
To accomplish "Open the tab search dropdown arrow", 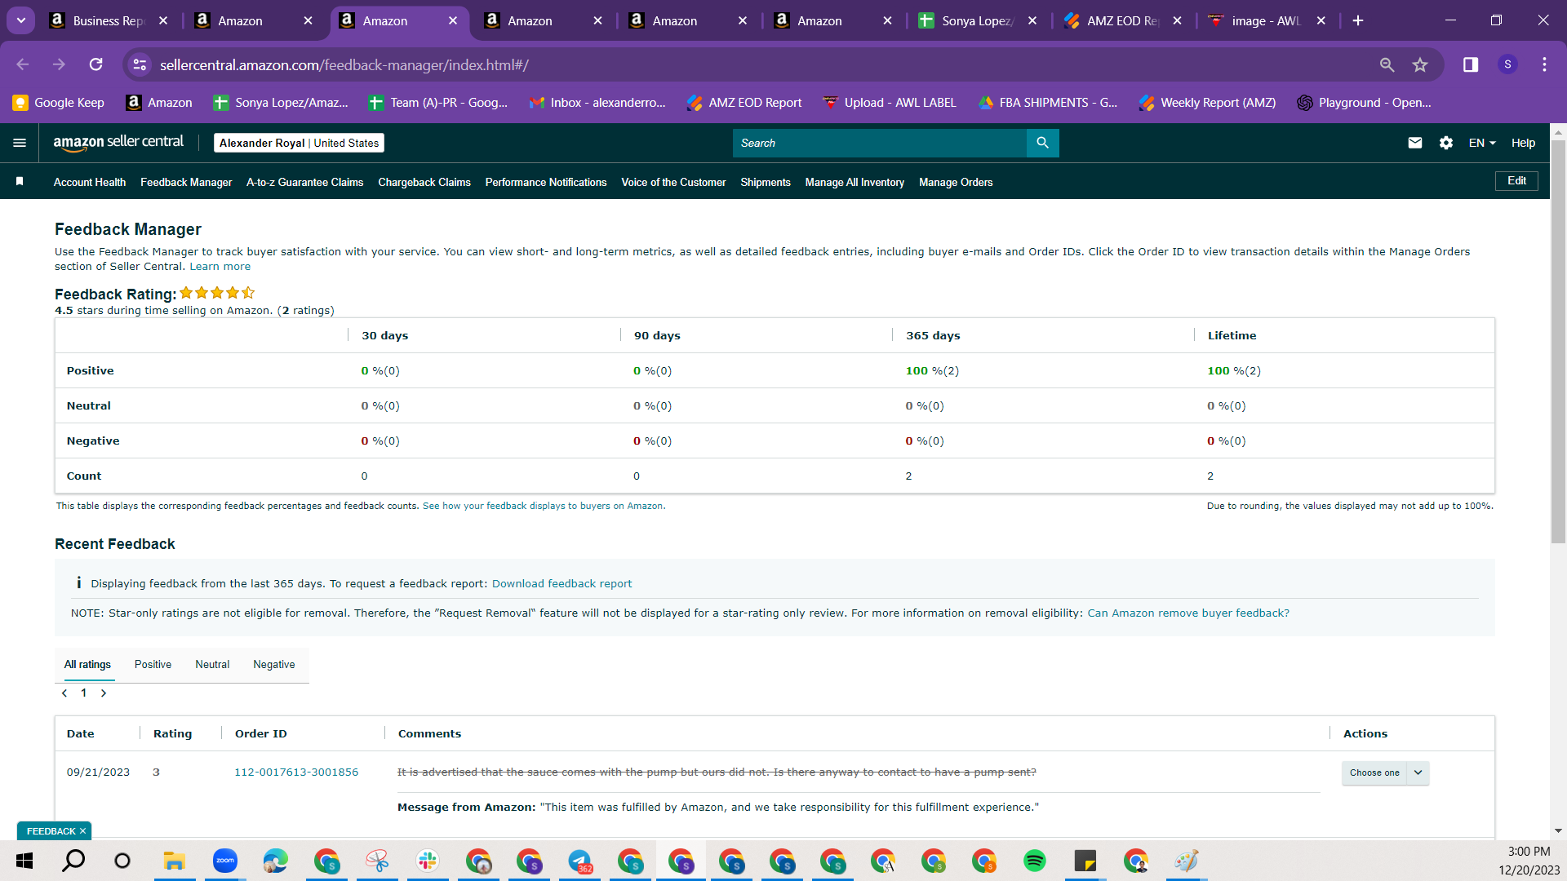I will [x=21, y=20].
